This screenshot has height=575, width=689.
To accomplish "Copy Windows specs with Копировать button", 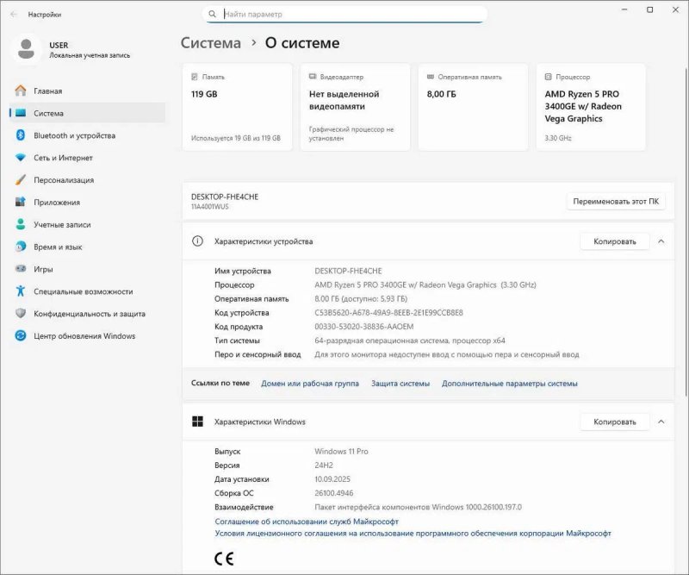I will point(615,422).
